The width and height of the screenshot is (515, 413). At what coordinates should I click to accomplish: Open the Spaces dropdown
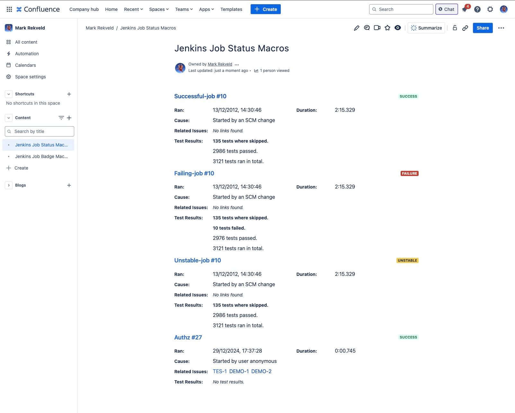click(159, 9)
